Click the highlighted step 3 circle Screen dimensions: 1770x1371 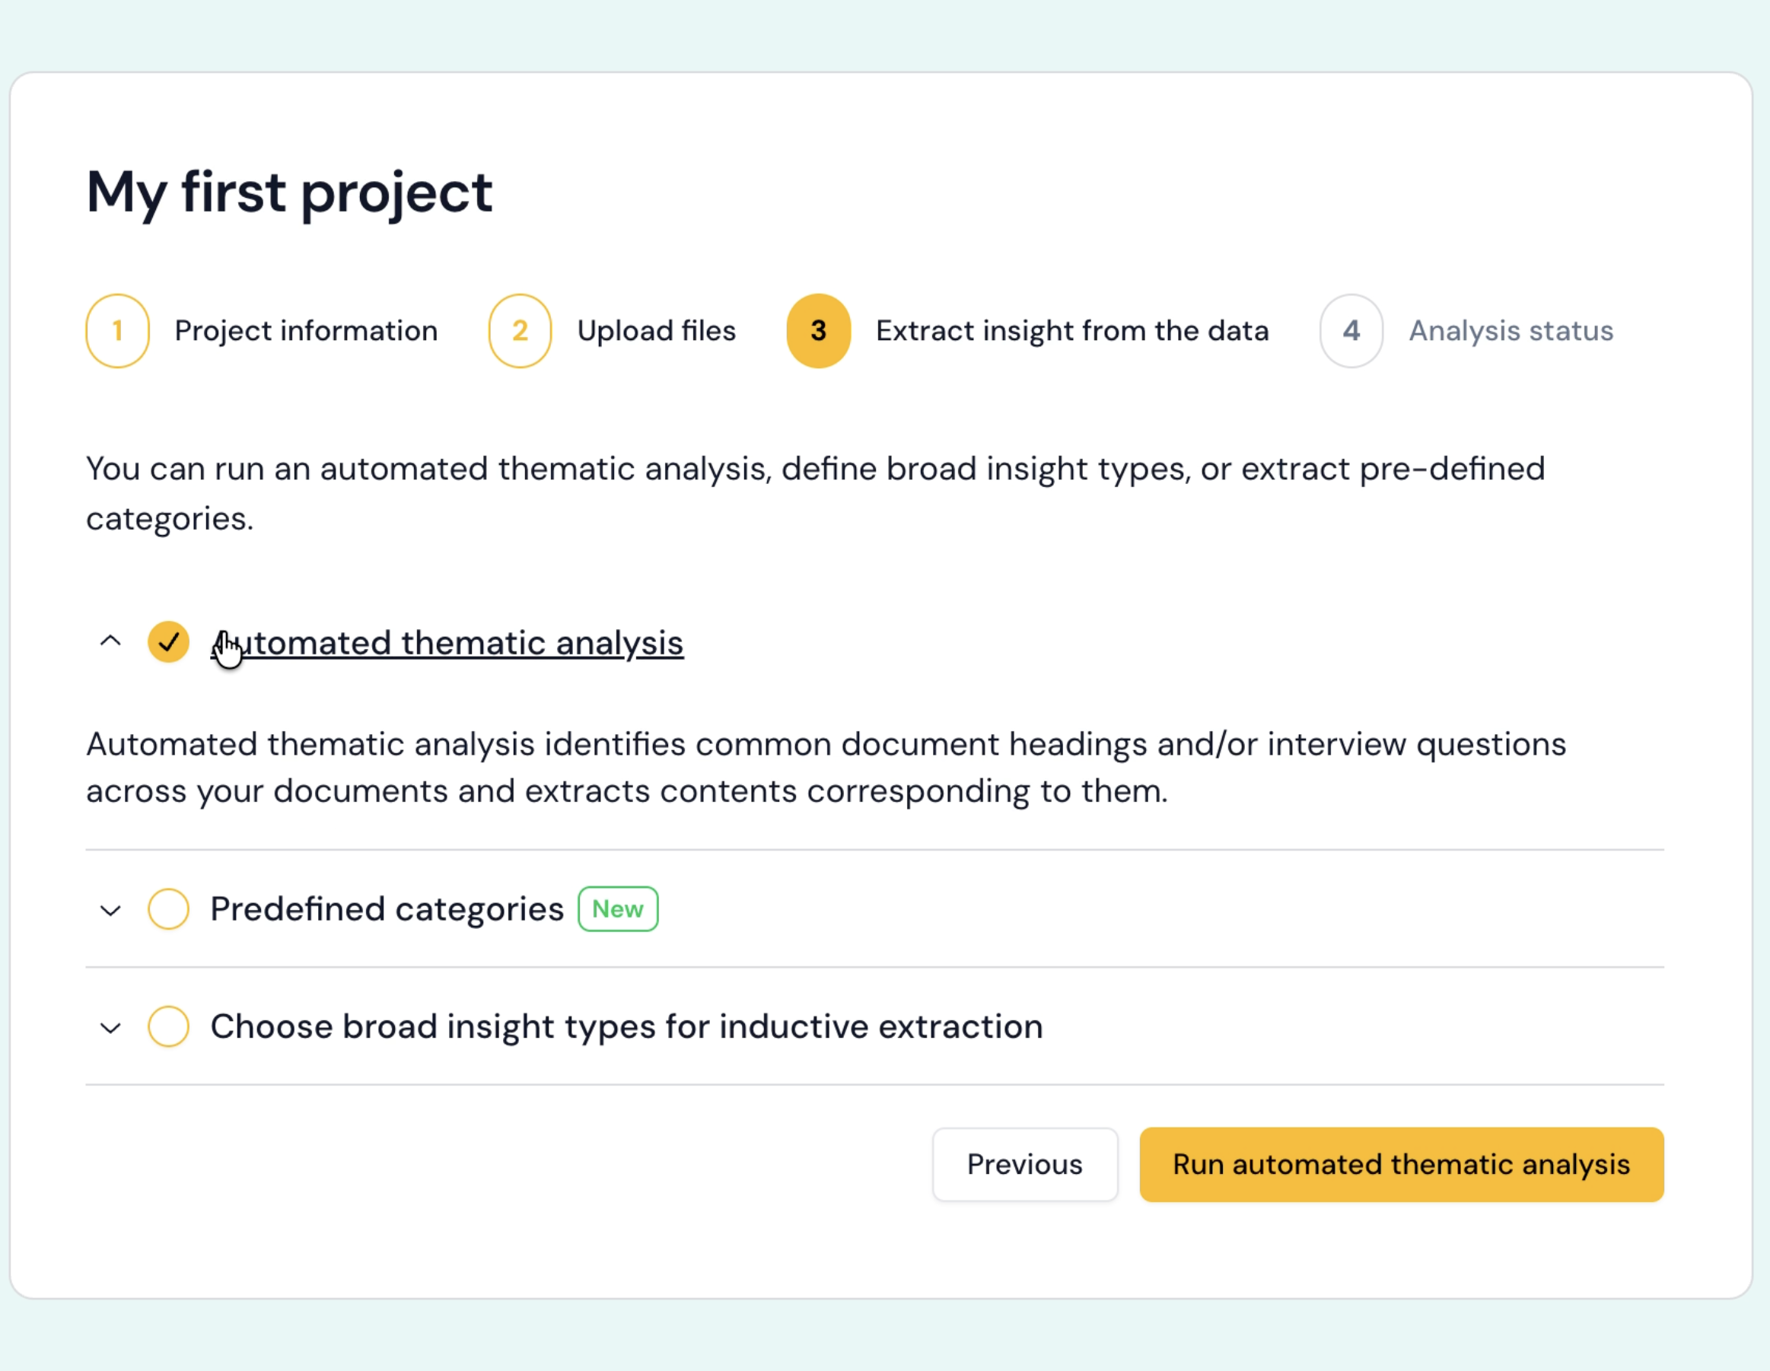tap(818, 331)
